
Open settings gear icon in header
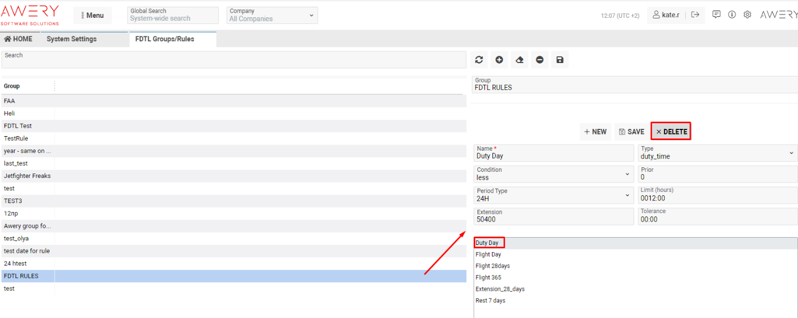[x=747, y=15]
